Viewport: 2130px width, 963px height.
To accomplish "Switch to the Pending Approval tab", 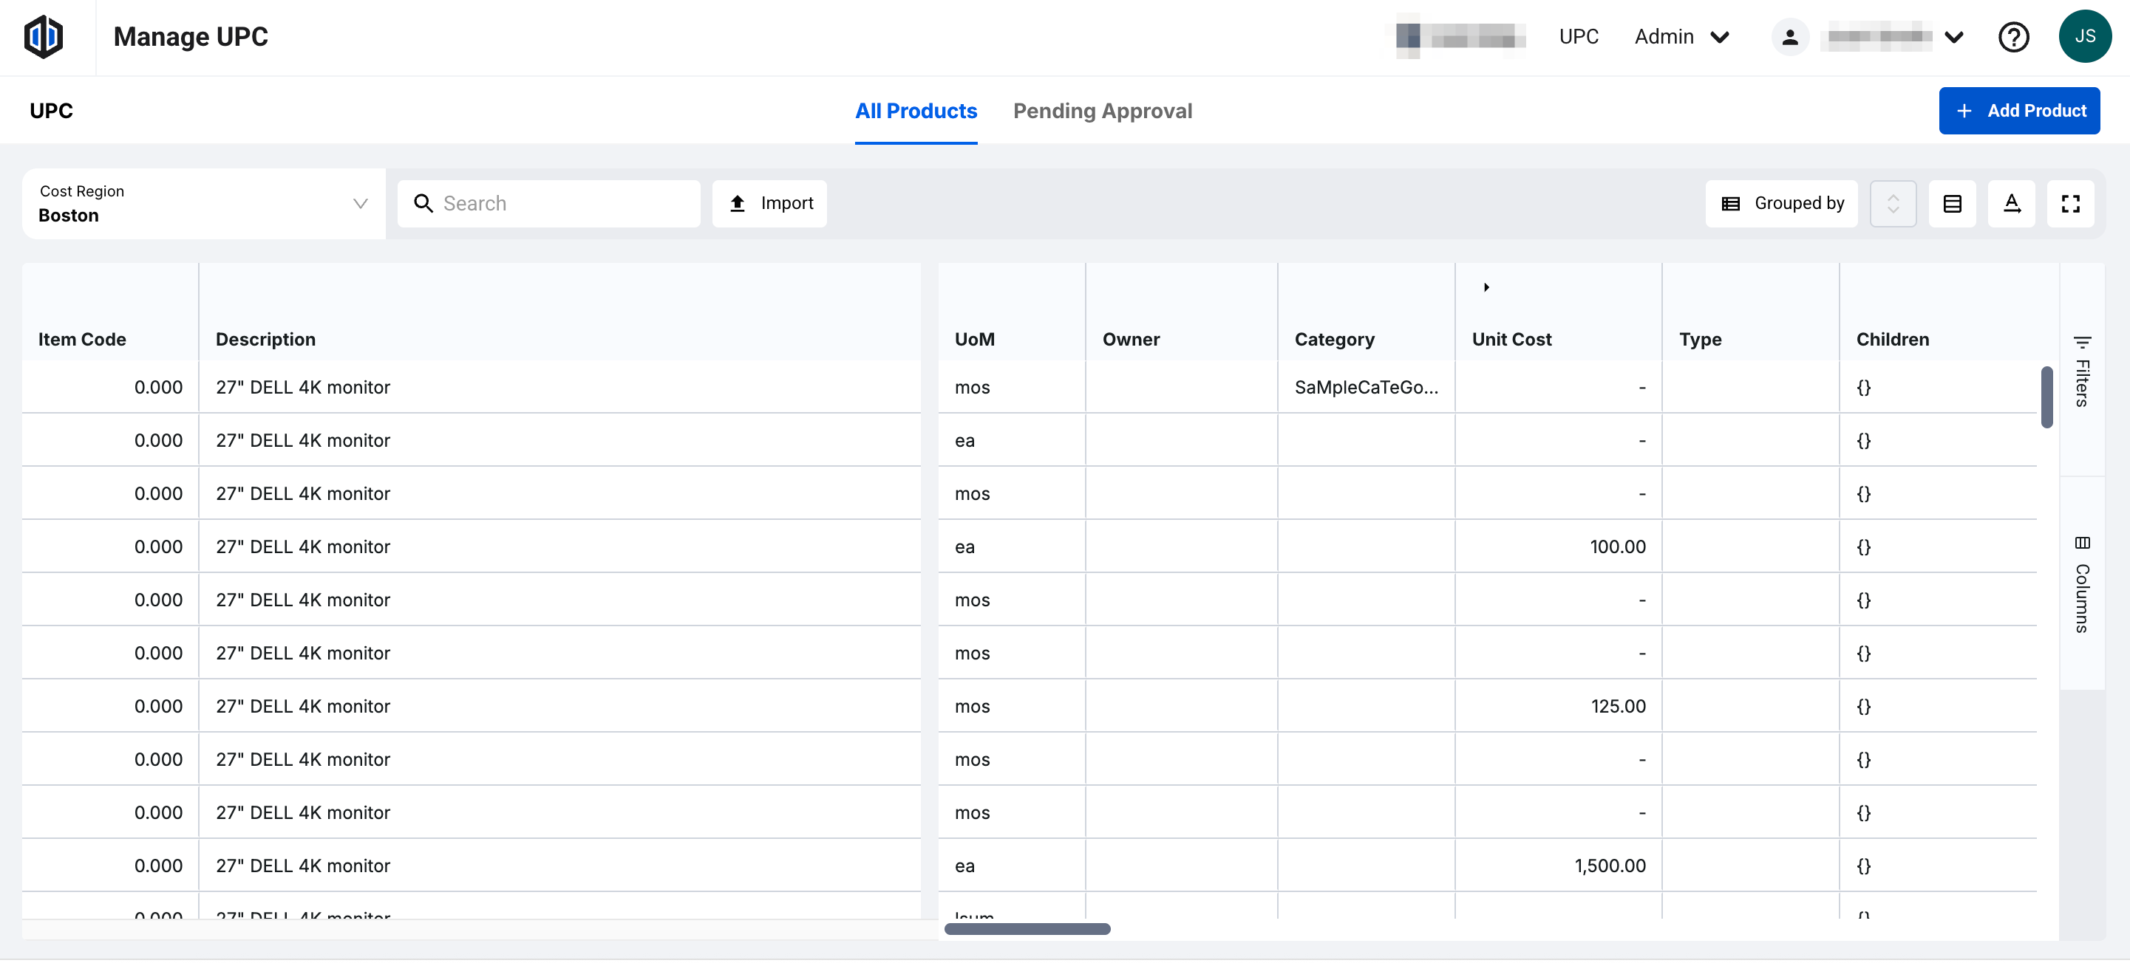I will click(1102, 111).
